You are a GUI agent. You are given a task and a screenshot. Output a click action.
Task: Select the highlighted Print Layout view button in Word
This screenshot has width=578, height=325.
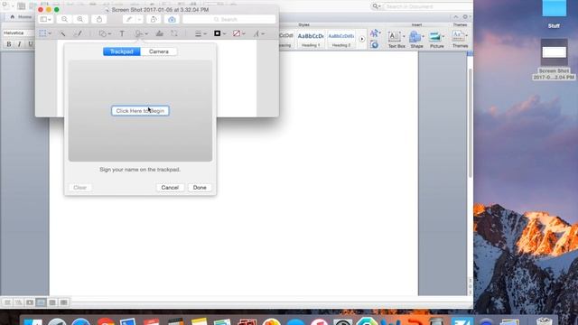click(41, 302)
